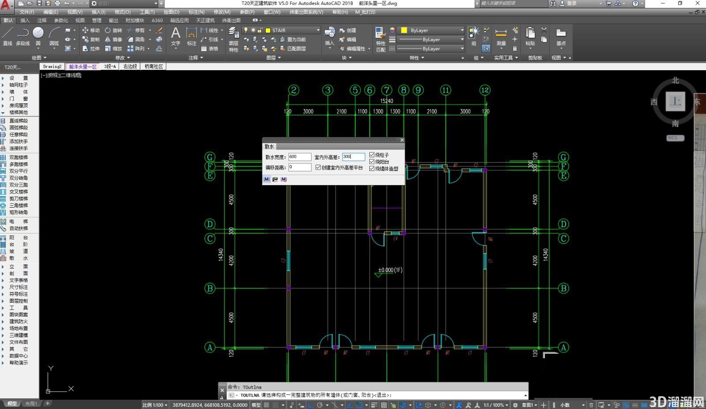Click the 特性匹配 match properties icon
This screenshot has width=706, height=409.
(x=380, y=40)
